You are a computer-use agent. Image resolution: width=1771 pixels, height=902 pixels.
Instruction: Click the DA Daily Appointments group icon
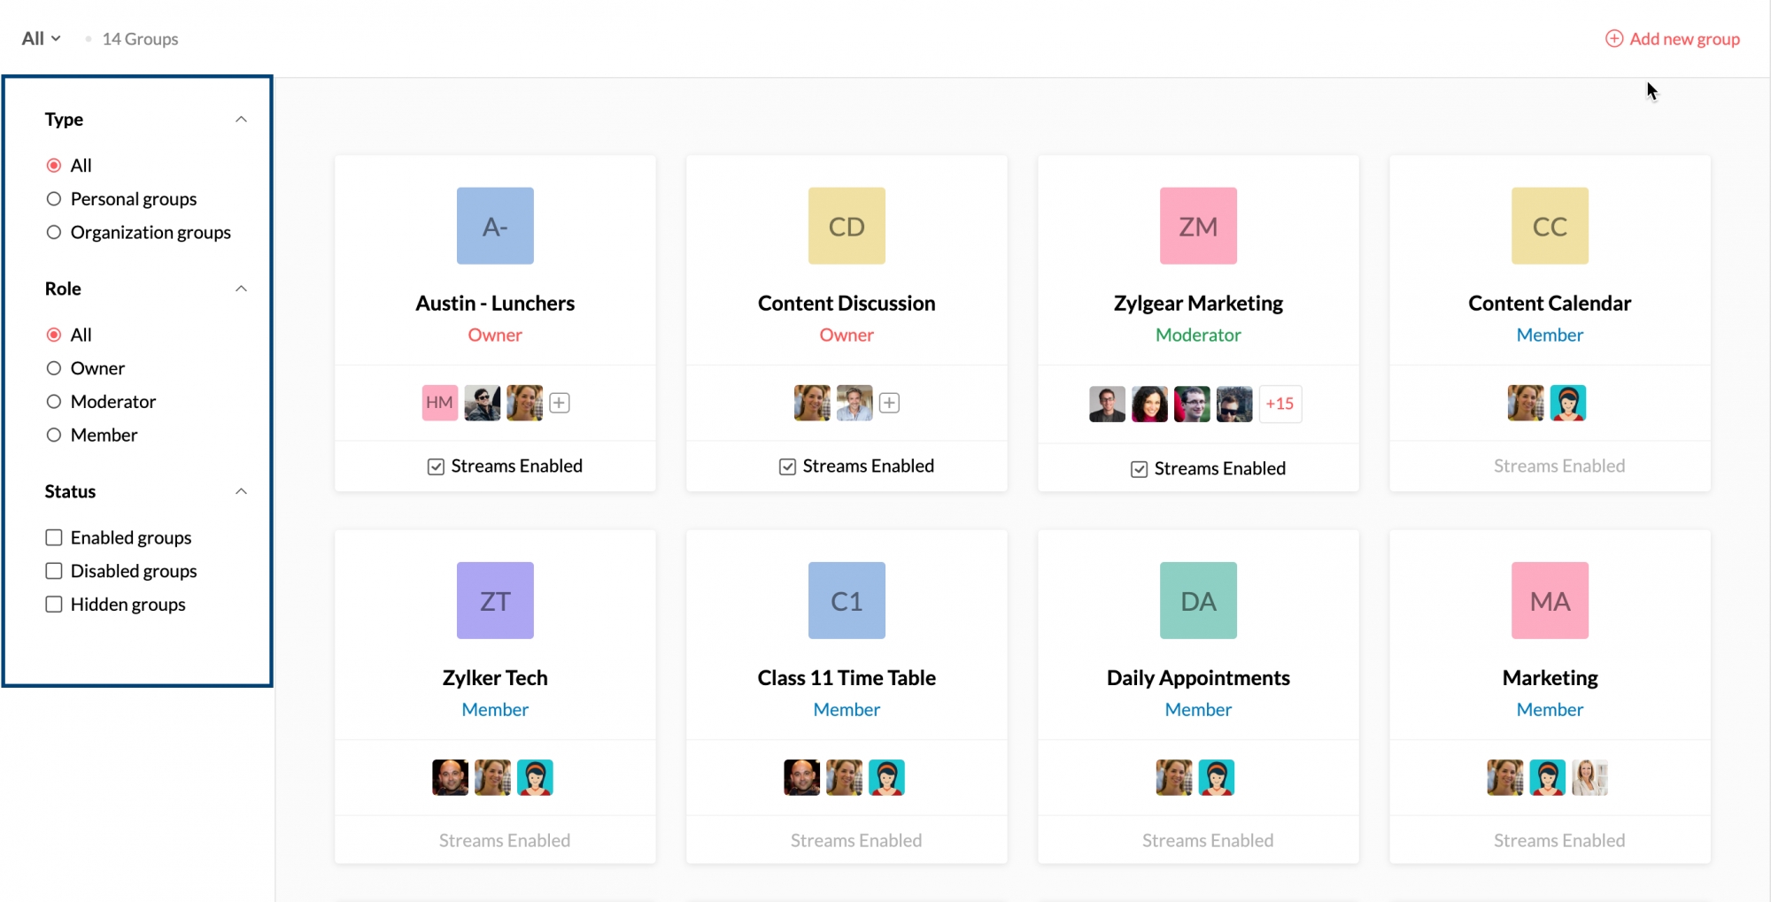point(1198,600)
